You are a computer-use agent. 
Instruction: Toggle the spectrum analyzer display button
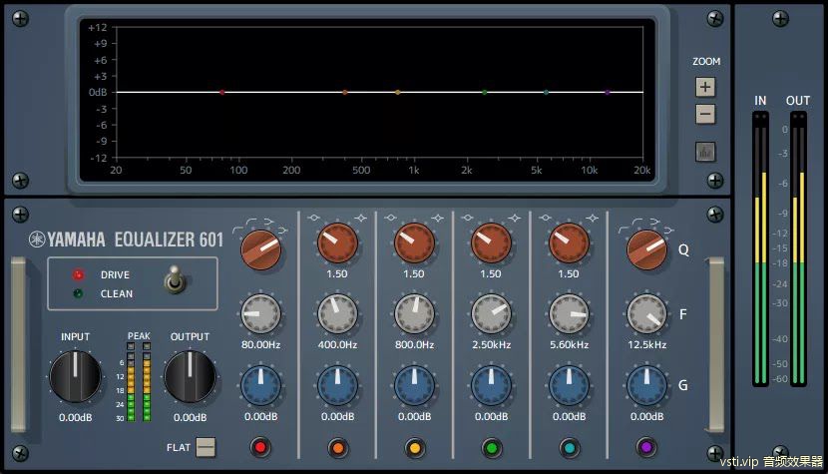[x=705, y=153]
